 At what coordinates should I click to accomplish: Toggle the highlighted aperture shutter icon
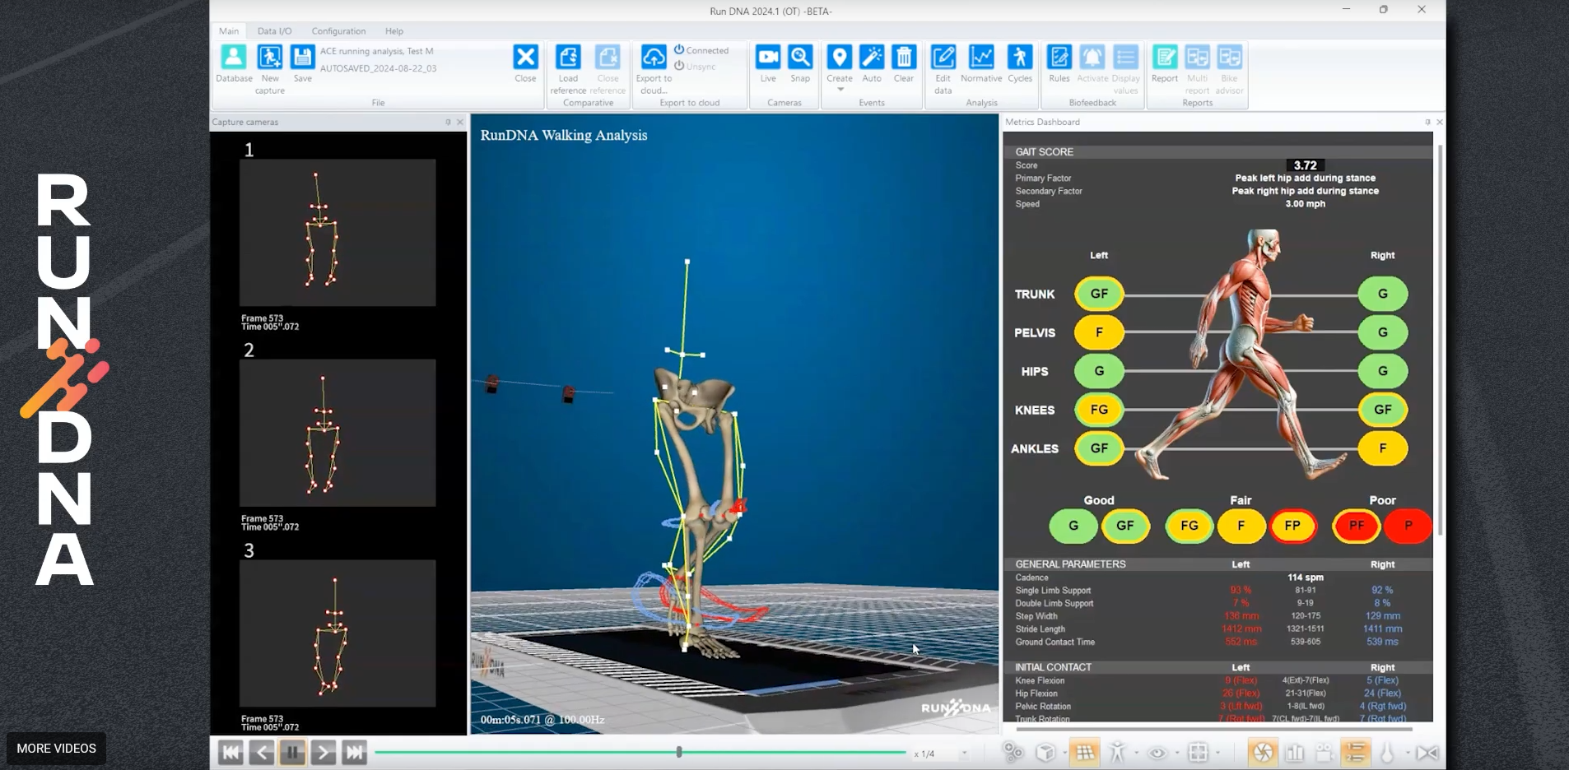[x=1264, y=752]
